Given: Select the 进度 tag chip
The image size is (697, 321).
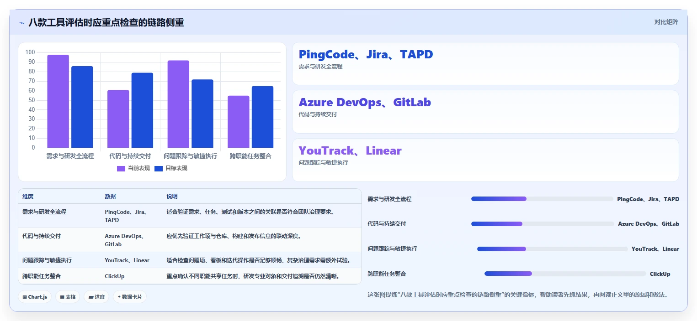Looking at the screenshot, I should [96, 297].
